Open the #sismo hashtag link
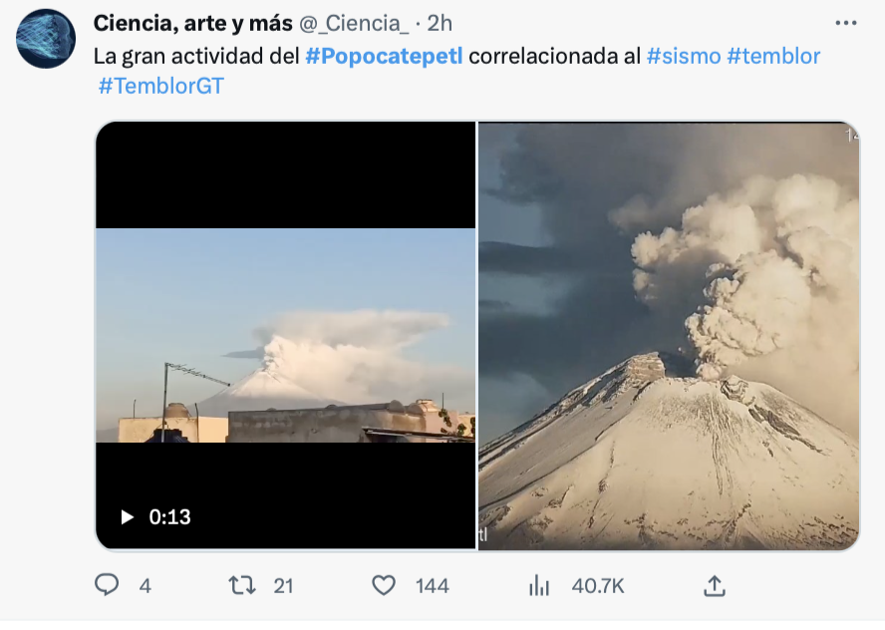Viewport: 885px width, 630px height. (x=684, y=56)
